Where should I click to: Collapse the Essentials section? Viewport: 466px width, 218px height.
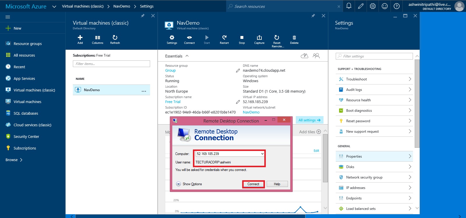[x=187, y=56]
